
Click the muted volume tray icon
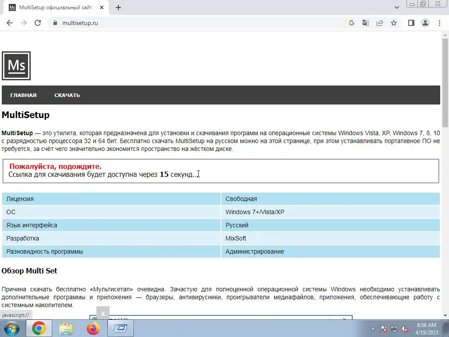[405, 329]
